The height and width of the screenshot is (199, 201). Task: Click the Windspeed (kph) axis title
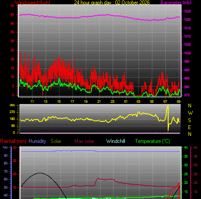(x=32, y=2)
